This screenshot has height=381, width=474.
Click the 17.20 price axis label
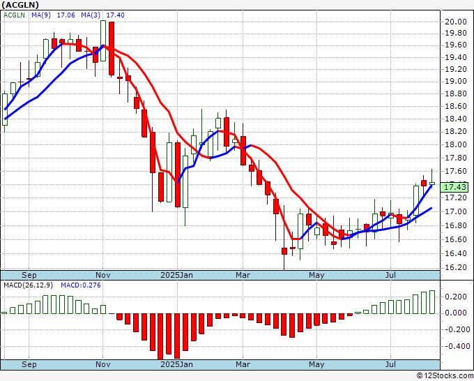456,198
